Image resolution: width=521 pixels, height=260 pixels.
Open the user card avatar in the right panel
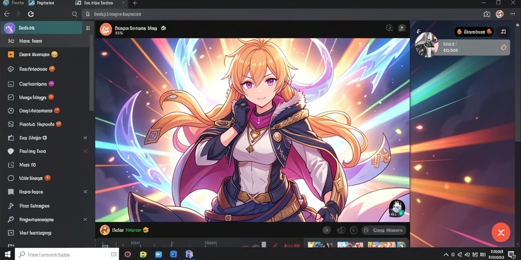[427, 45]
